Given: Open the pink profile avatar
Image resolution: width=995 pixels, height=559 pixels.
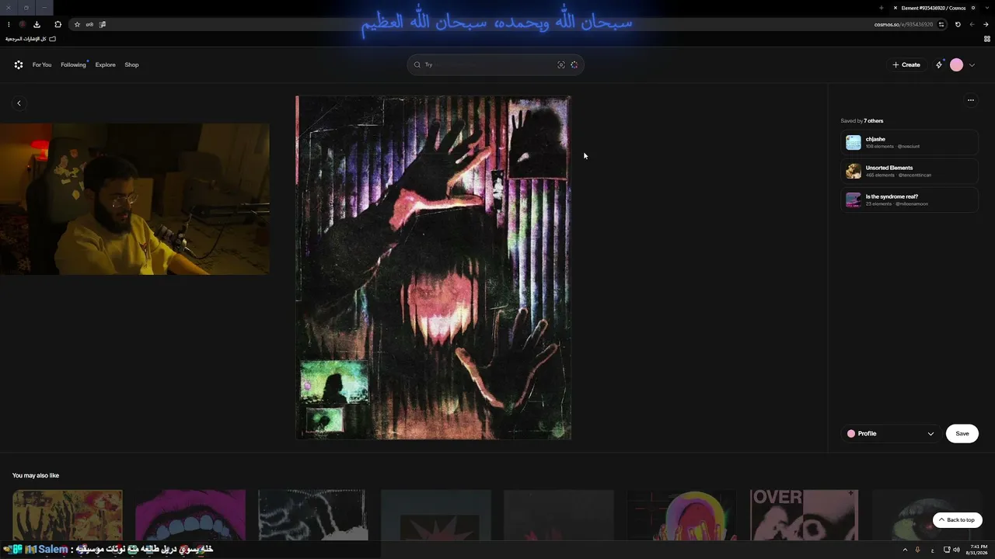Looking at the screenshot, I should 957,65.
